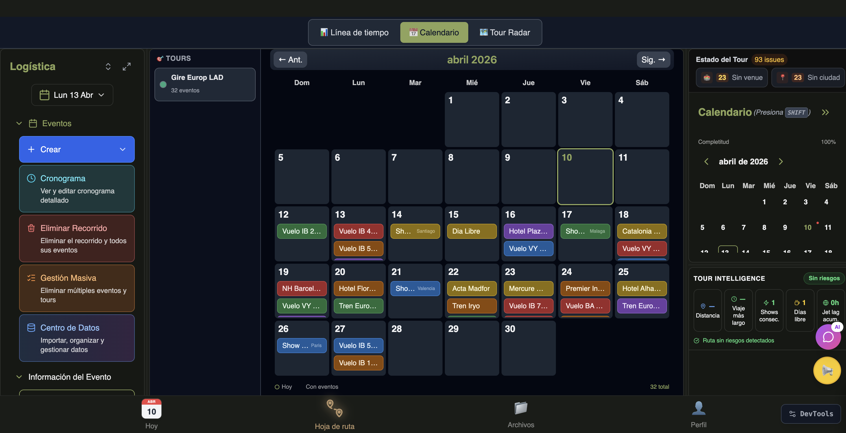Click the Cronograma clock icon
The height and width of the screenshot is (433, 846).
31,178
